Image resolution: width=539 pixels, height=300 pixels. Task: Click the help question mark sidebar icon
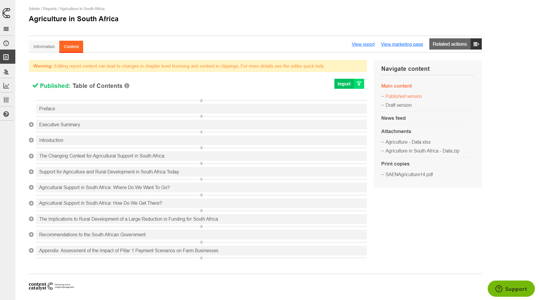[6, 114]
